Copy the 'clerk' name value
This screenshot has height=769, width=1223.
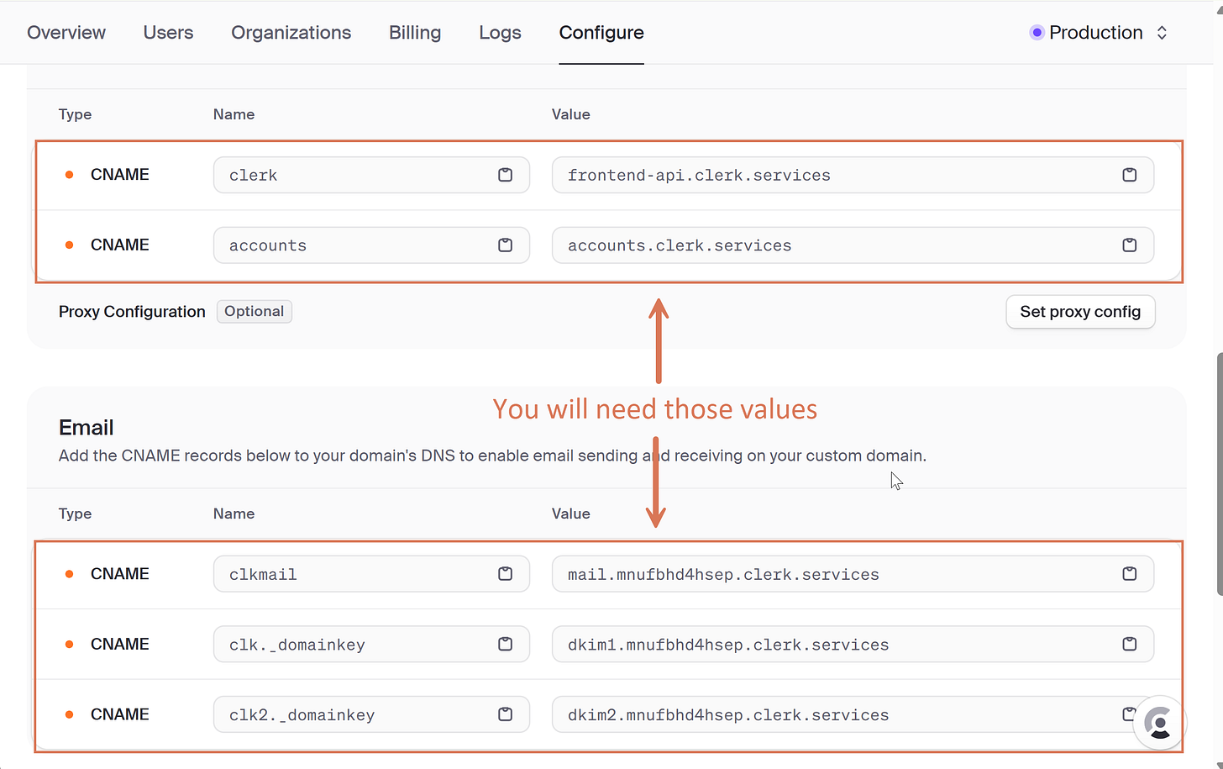505,175
